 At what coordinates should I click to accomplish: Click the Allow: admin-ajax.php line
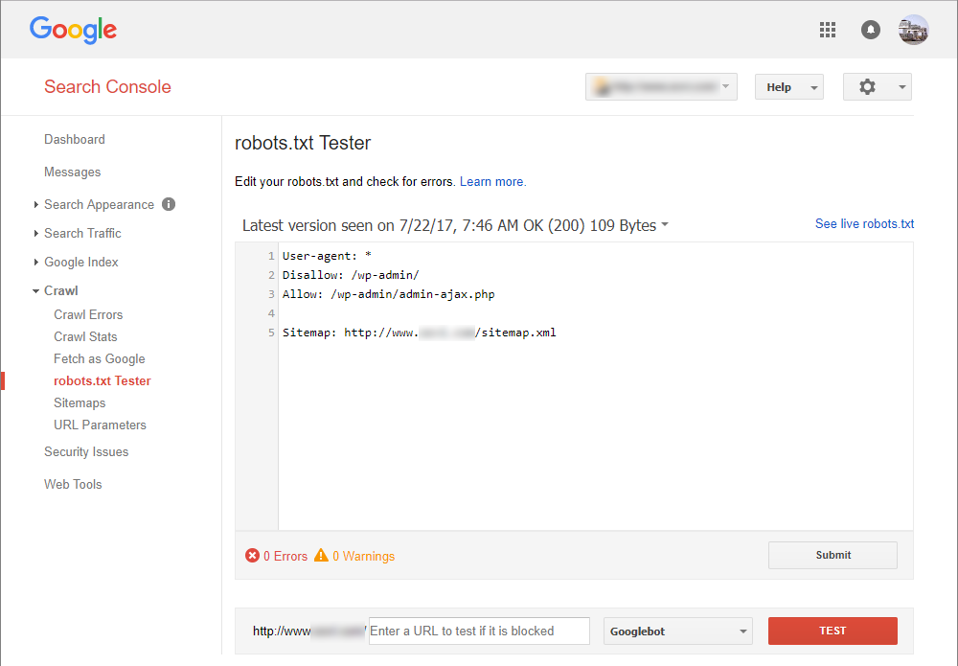click(389, 294)
